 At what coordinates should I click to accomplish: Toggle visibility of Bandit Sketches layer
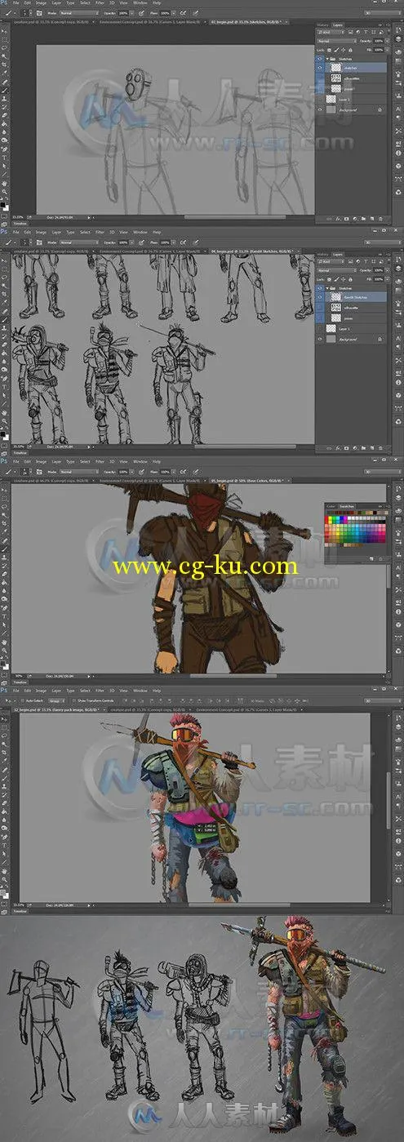pos(320,297)
